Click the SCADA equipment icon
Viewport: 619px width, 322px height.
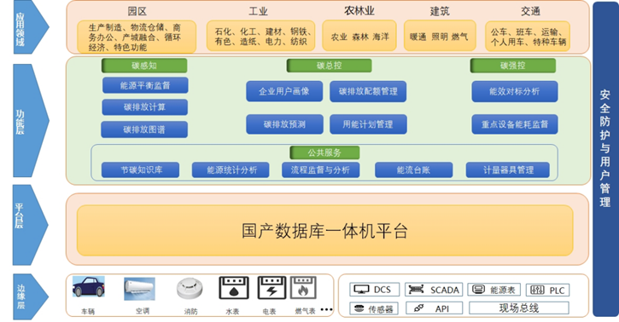pyautogui.click(x=416, y=290)
